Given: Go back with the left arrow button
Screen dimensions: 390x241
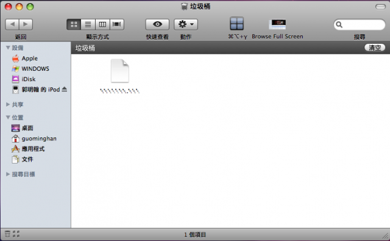Looking at the screenshot, I should tap(12, 24).
